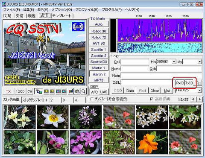This screenshot has width=205, height=158.
Task: Click inside the spectrum display
Action: click(x=160, y=30)
